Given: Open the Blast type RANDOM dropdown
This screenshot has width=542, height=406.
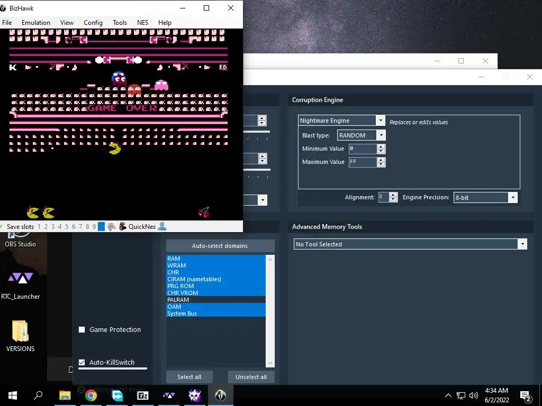Looking at the screenshot, I should click(x=381, y=135).
